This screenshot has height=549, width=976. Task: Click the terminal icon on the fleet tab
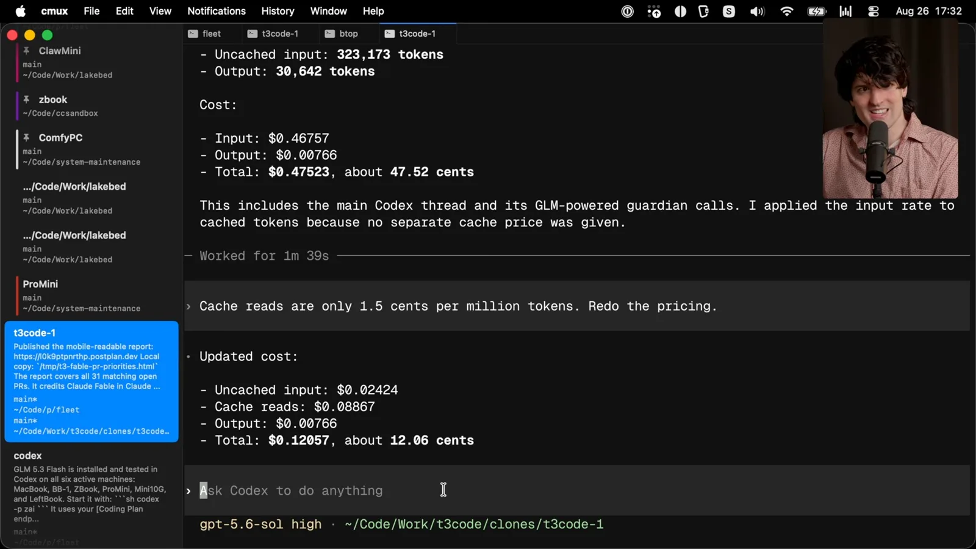(193, 34)
